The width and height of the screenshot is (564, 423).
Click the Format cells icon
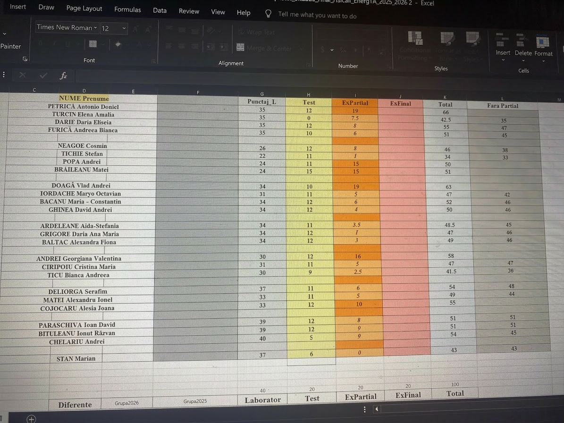tap(542, 42)
